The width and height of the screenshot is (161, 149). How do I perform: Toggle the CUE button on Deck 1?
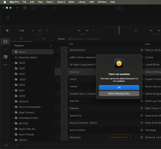(22, 30)
